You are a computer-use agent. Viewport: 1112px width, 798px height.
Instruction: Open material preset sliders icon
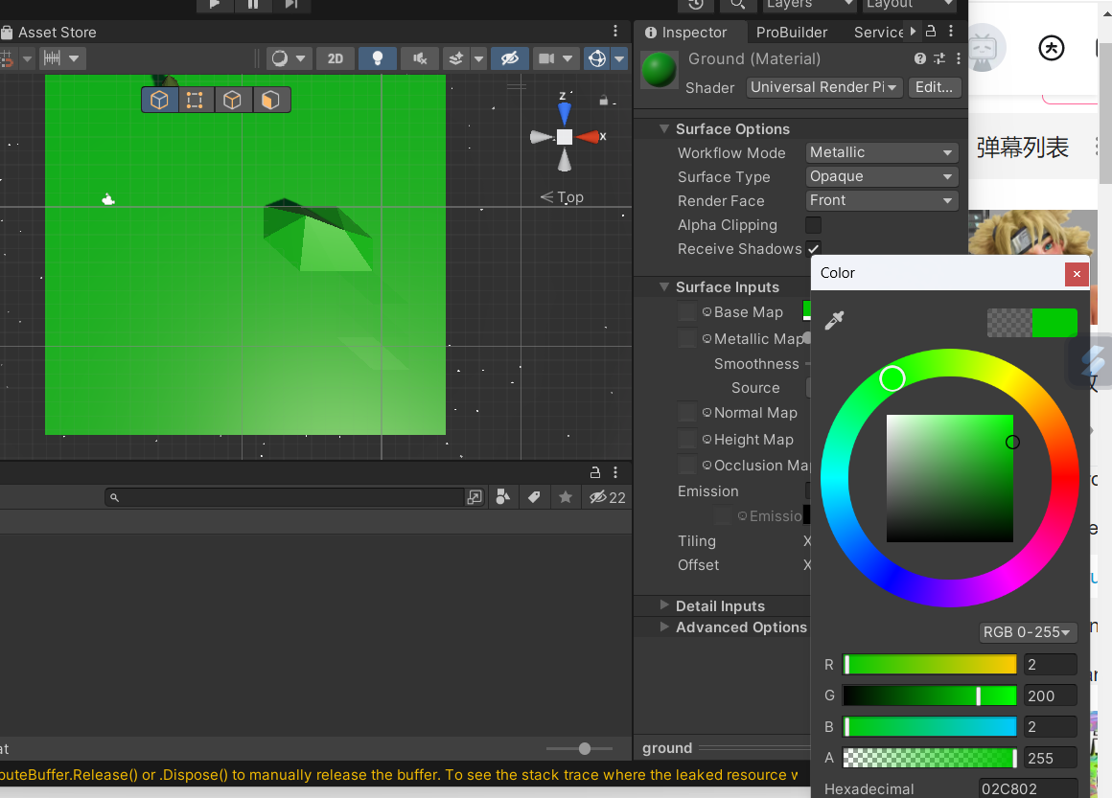[x=939, y=58]
